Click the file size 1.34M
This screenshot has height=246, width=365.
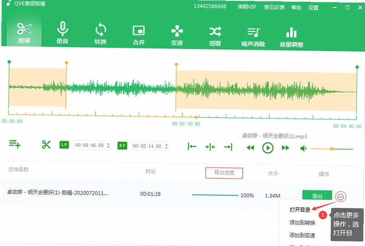point(272,196)
